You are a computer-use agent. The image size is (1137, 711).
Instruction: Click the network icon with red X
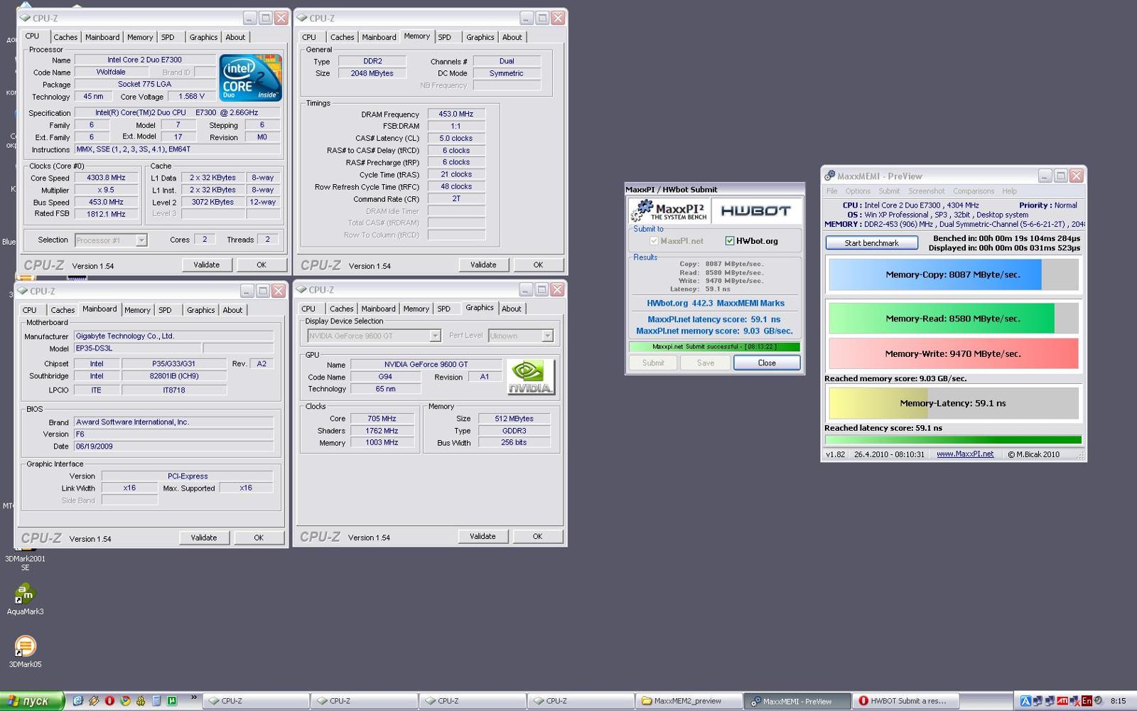[1074, 701]
